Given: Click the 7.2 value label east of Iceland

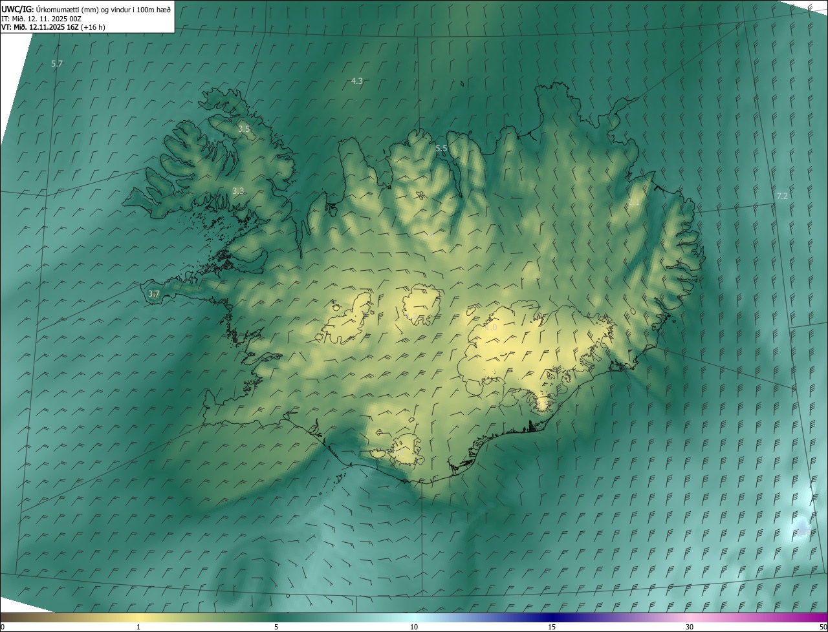Looking at the screenshot, I should pos(781,196).
